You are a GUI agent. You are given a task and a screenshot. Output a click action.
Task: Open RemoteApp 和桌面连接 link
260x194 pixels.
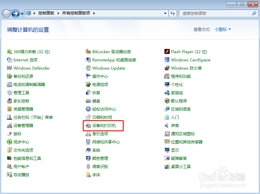pyautogui.click(x=114, y=60)
